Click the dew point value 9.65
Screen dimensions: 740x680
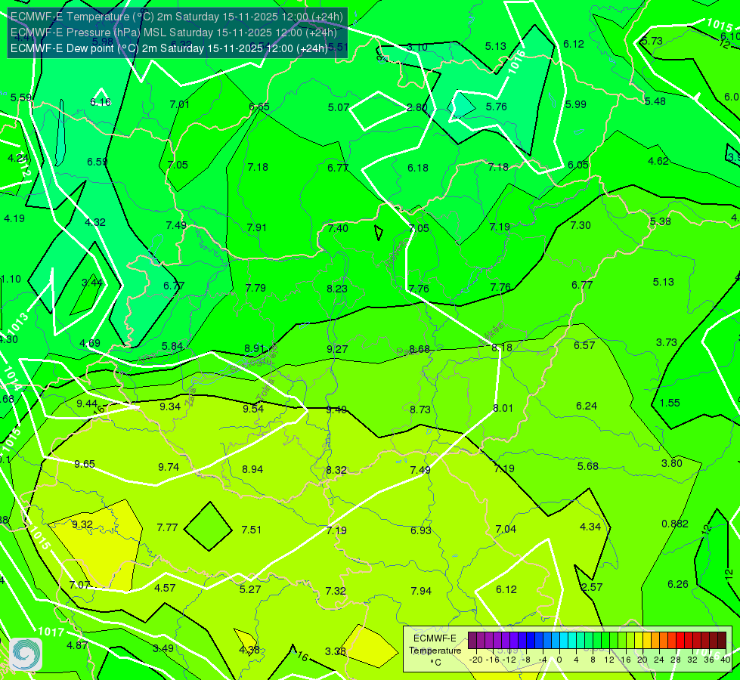pyautogui.click(x=85, y=464)
